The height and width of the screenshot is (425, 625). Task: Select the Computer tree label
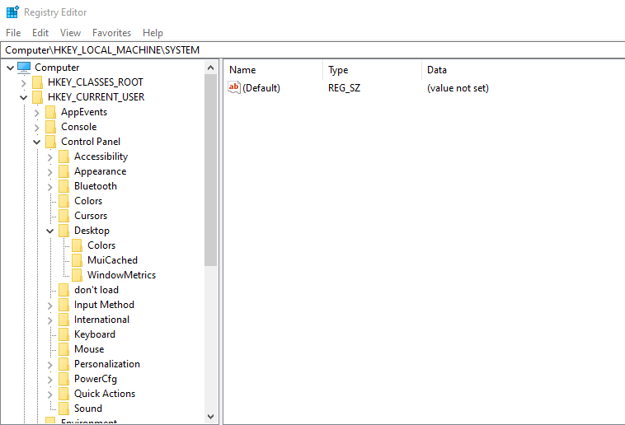[57, 68]
